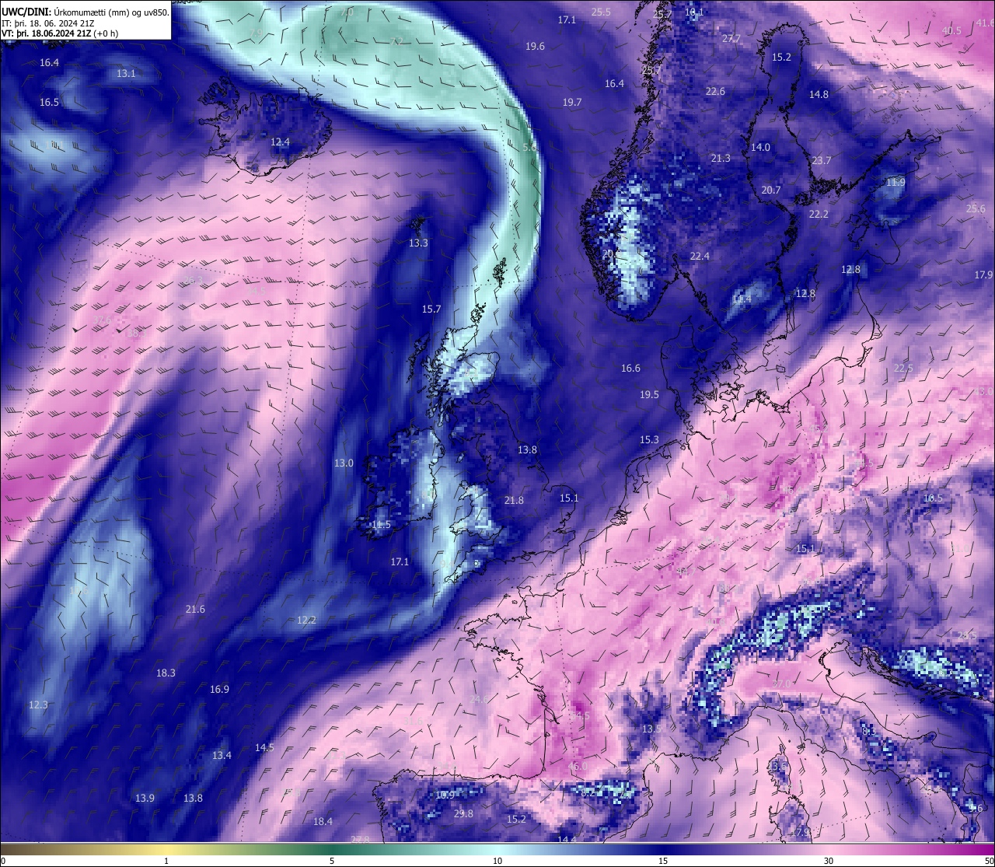Click the 19.6 value on the map
The height and width of the screenshot is (867, 995).
pyautogui.click(x=535, y=47)
